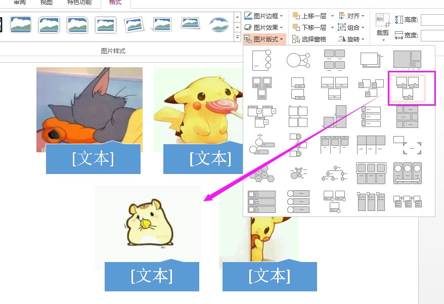This screenshot has height=304, width=444.
Task: Select the hexagon cluster layout icon
Action: coord(261,173)
